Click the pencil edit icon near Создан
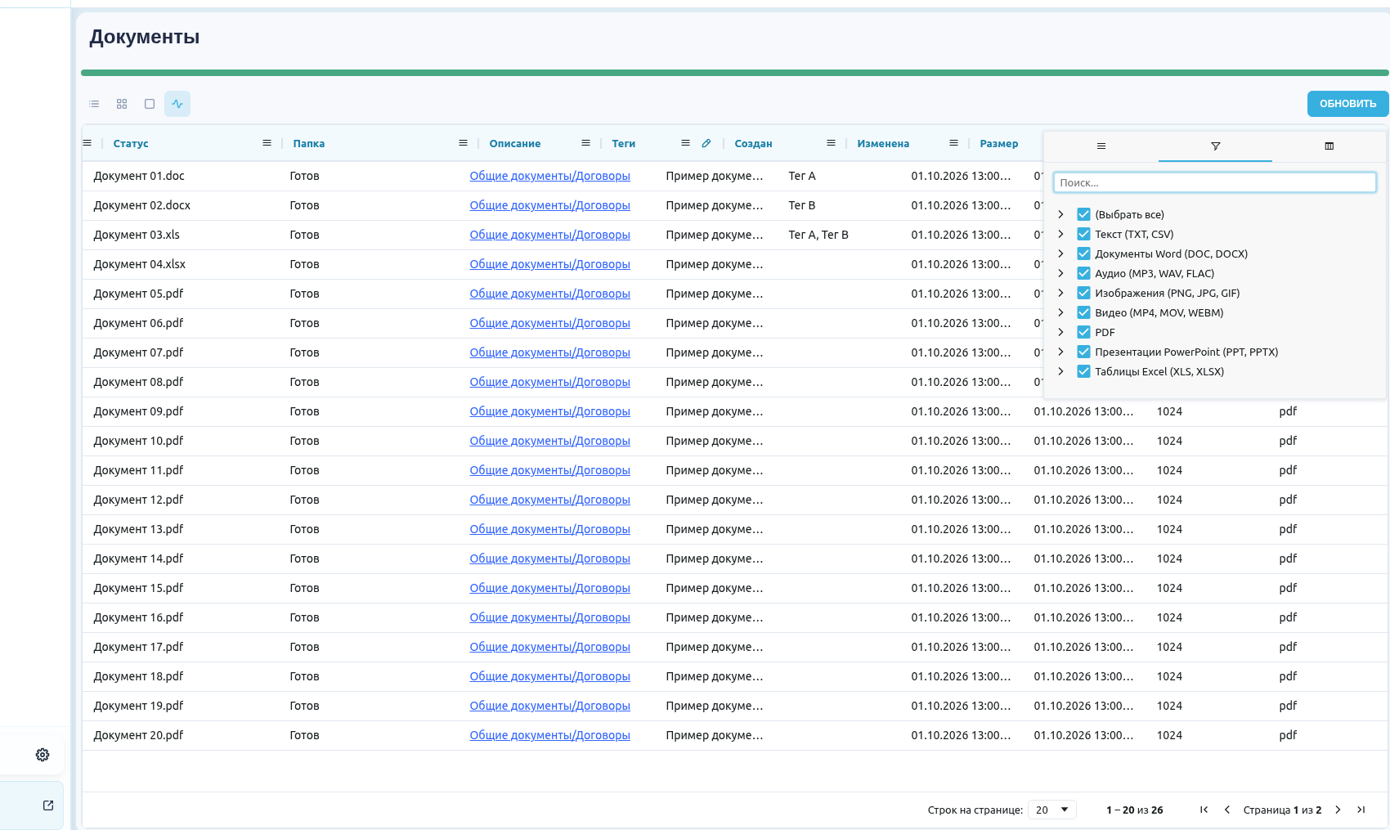Image resolution: width=1390 pixels, height=830 pixels. 706,143
